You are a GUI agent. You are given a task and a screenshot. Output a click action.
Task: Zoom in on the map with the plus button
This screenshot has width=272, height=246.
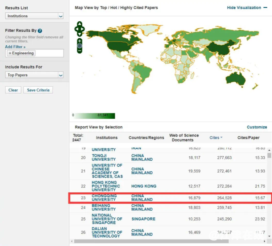80,41
